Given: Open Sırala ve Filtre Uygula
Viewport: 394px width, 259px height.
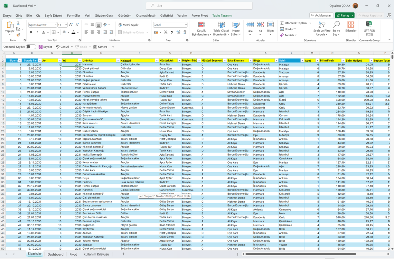Looking at the screenshot, I should tap(322, 29).
